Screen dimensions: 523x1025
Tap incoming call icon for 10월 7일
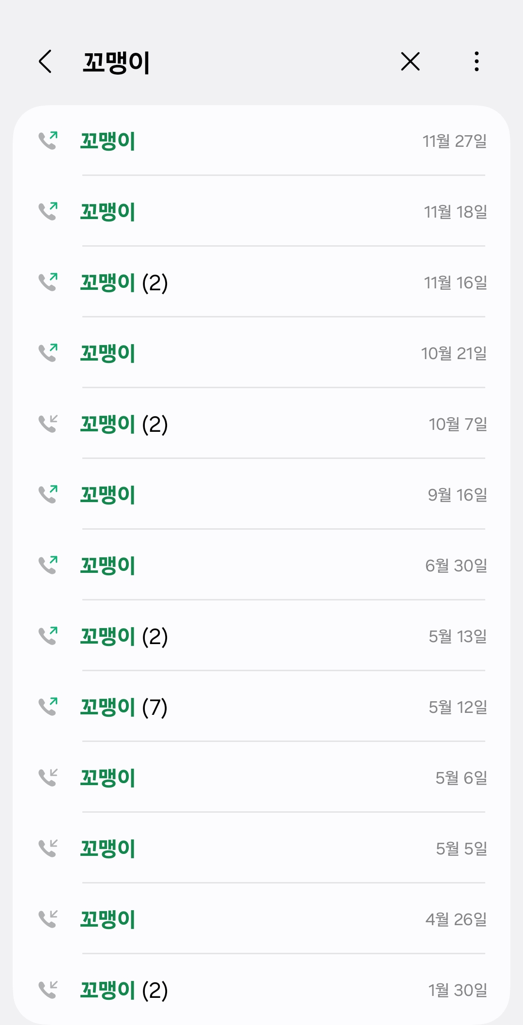click(48, 424)
